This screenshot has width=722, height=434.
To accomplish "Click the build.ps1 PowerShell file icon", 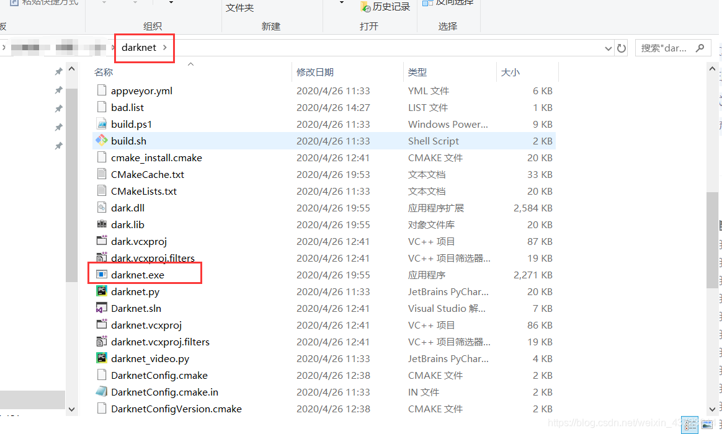I will (102, 124).
